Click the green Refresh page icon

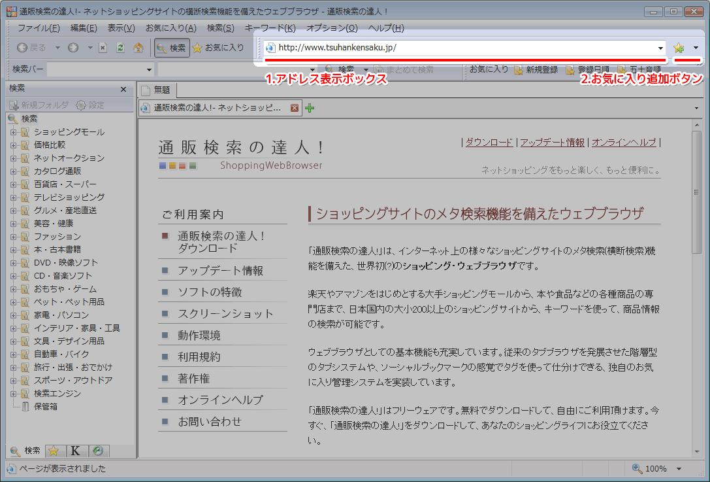coord(120,48)
